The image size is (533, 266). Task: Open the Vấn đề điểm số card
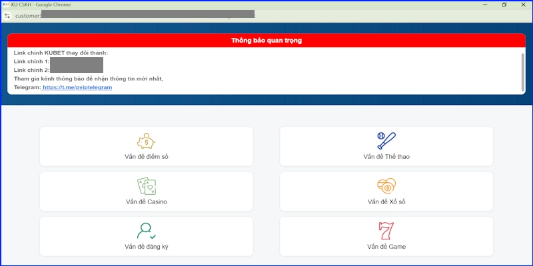coord(147,146)
